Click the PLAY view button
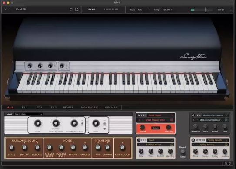The height and width of the screenshot is (169, 236). click(92, 10)
